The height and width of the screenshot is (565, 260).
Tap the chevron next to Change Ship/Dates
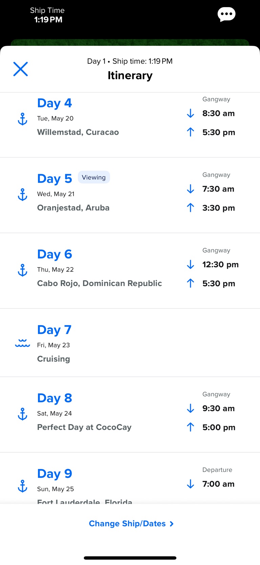click(172, 524)
